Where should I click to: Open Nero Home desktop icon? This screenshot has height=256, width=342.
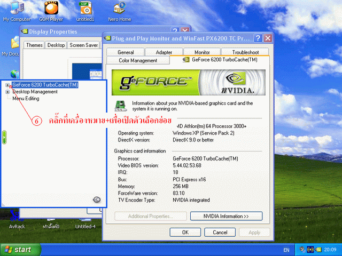[120, 11]
